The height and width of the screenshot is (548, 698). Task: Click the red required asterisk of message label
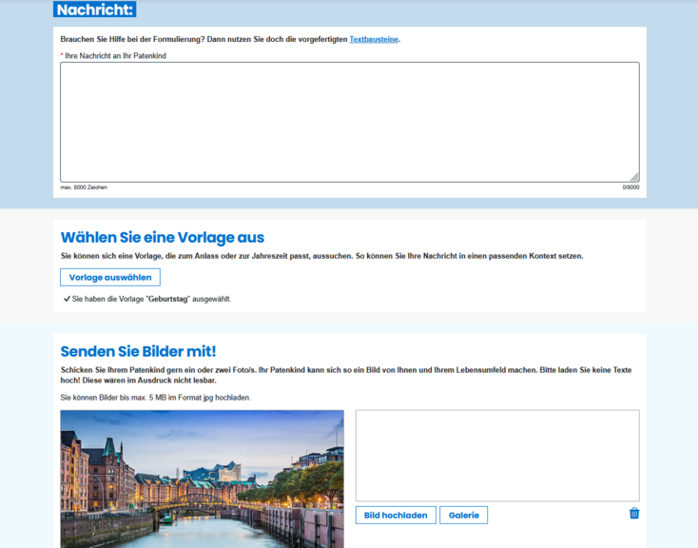click(x=62, y=56)
